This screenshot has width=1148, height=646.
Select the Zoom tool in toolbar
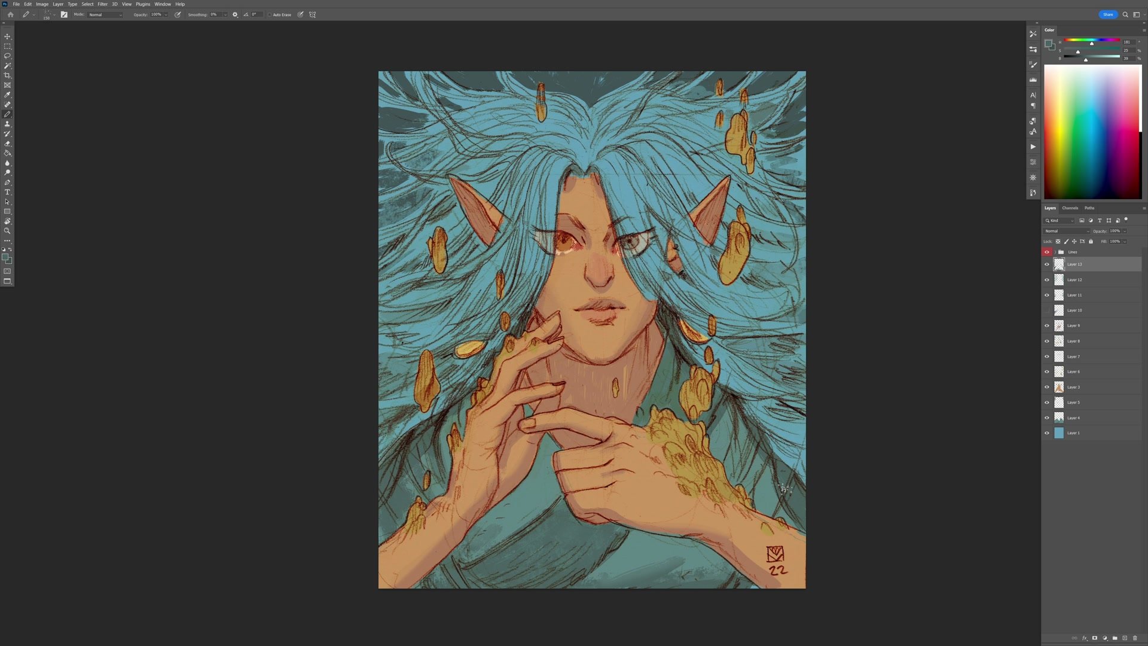[x=7, y=231]
